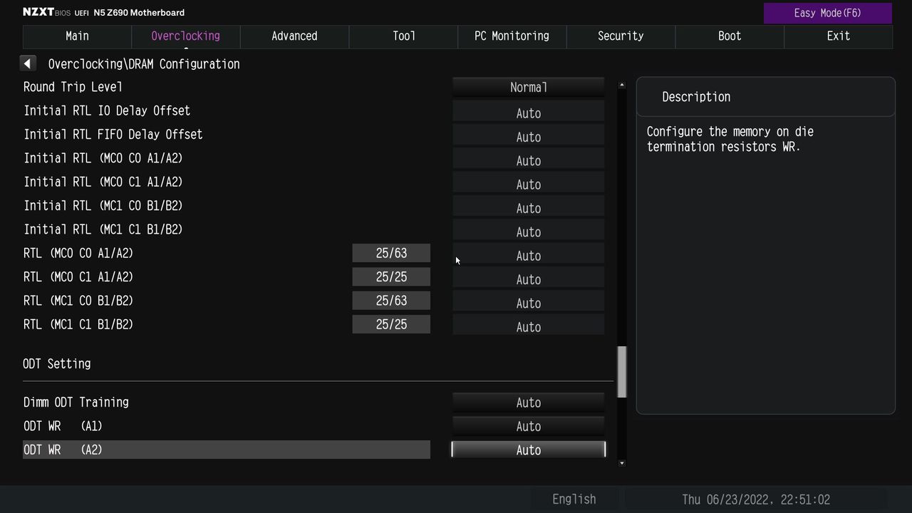Screen dimensions: 912x513
Task: Click the 25/63 value for RTL (MC1 C0 B1/B2)
Action: [391, 301]
